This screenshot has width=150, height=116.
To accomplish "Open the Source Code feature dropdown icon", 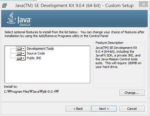I will point(21,53).
